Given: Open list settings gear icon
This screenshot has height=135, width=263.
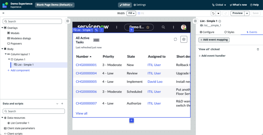Looking at the screenshot, I should pos(184,39).
